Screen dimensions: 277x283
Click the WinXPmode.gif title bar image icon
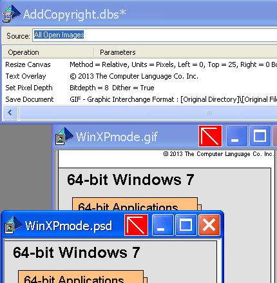tap(64, 136)
